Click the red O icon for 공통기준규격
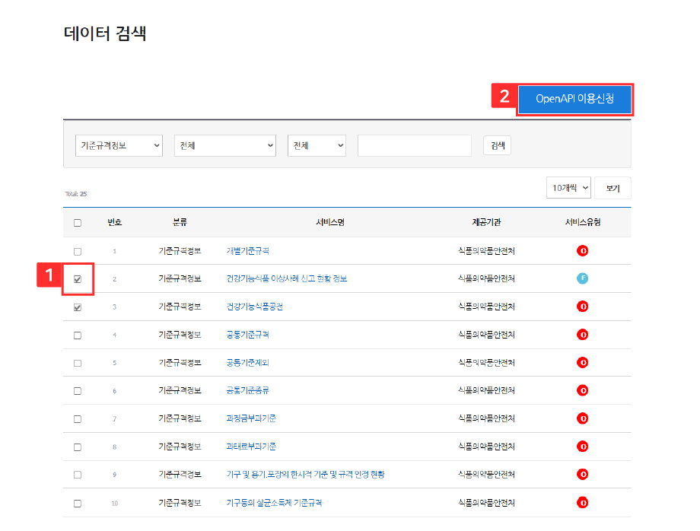700x531 pixels. tap(582, 335)
